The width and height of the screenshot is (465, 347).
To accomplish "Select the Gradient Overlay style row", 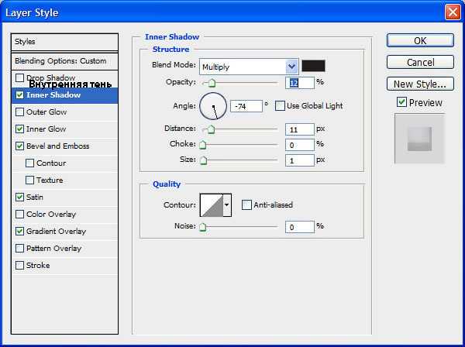I will click(x=64, y=232).
